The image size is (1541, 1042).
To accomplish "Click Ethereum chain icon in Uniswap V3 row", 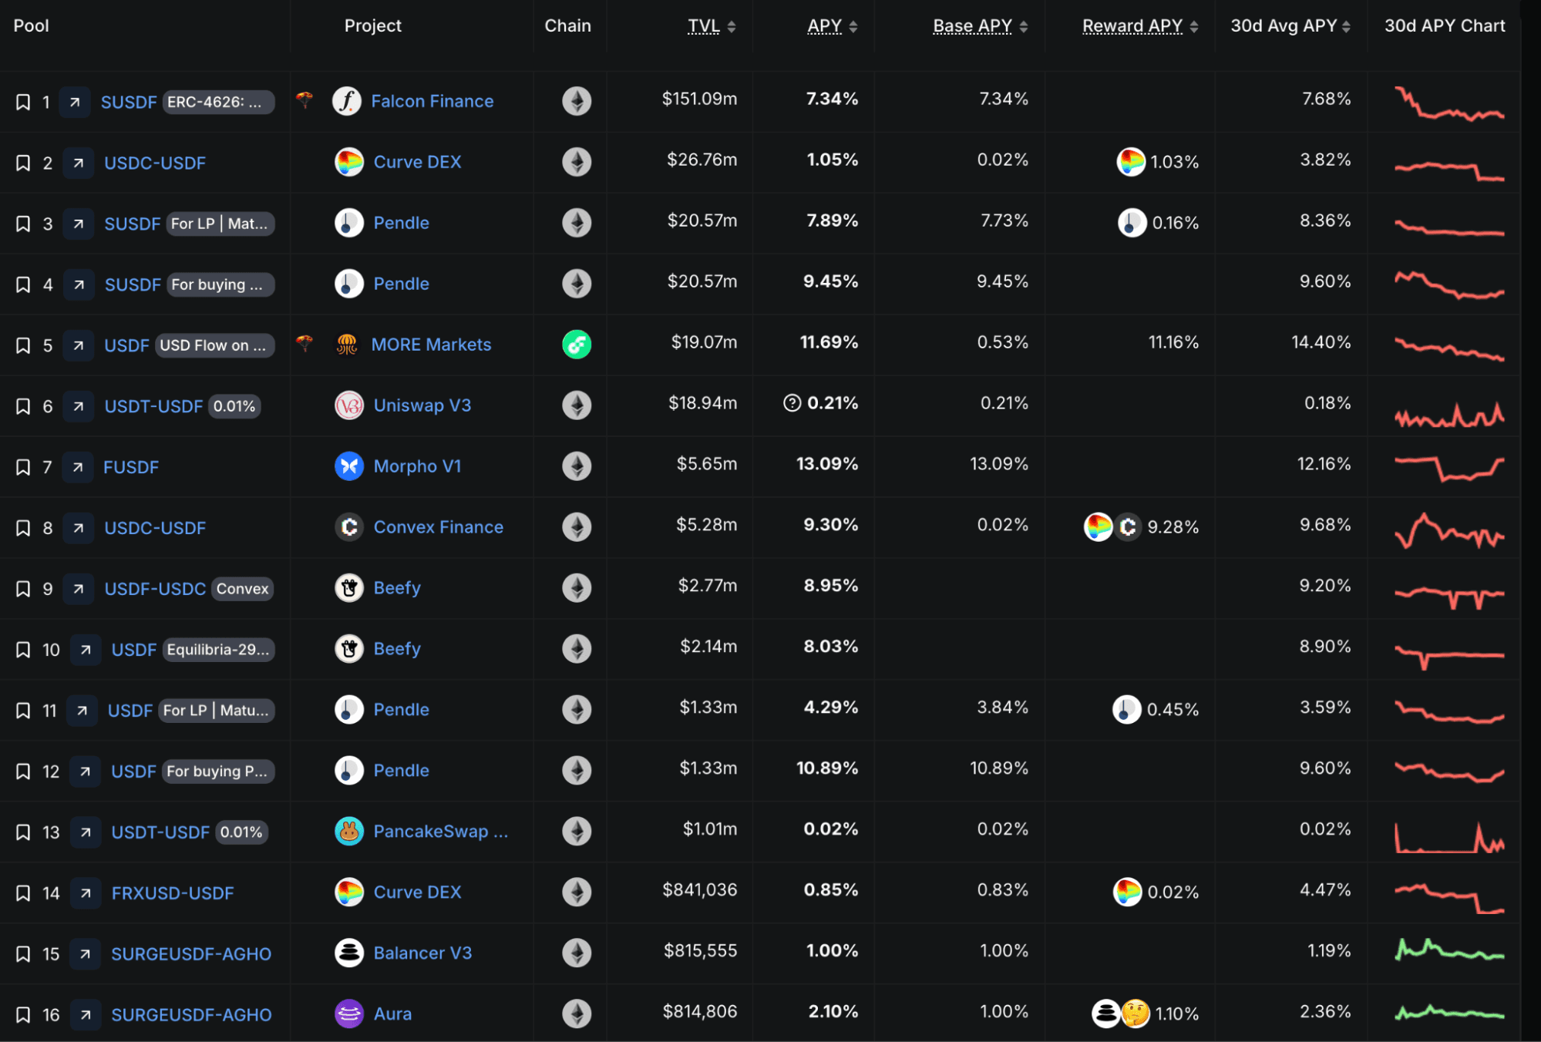I will click(577, 405).
